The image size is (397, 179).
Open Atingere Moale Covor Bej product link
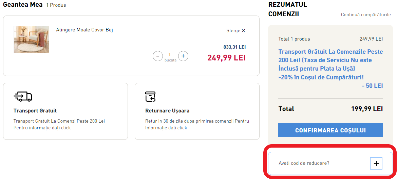pyautogui.click(x=84, y=30)
